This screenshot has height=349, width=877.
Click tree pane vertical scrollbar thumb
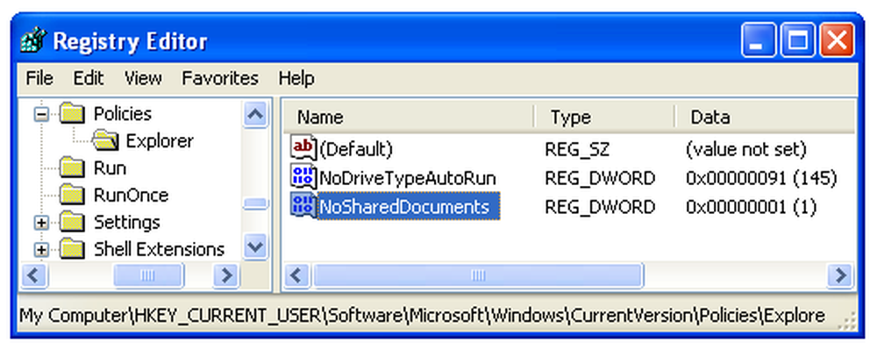(x=255, y=204)
